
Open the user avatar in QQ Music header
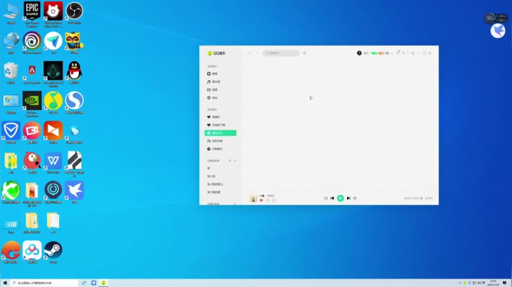[359, 53]
